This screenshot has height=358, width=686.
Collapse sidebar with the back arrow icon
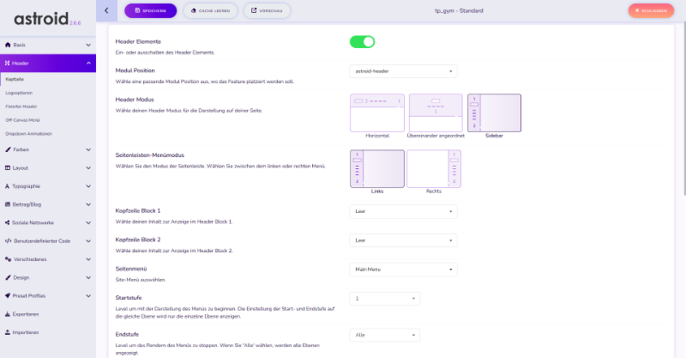105,10
